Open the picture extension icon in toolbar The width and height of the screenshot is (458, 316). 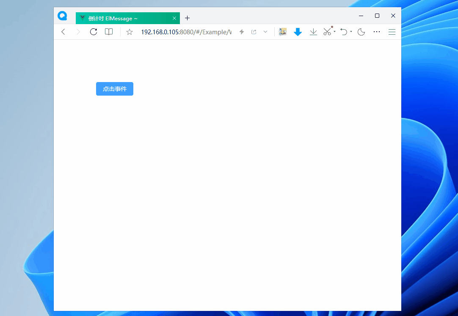pos(282,32)
